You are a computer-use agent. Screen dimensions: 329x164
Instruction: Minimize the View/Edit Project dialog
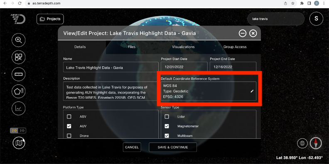pos(242,33)
